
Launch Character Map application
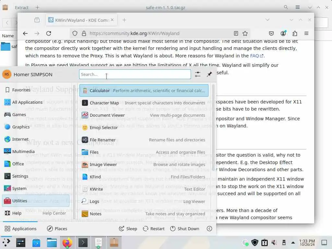tap(144, 103)
